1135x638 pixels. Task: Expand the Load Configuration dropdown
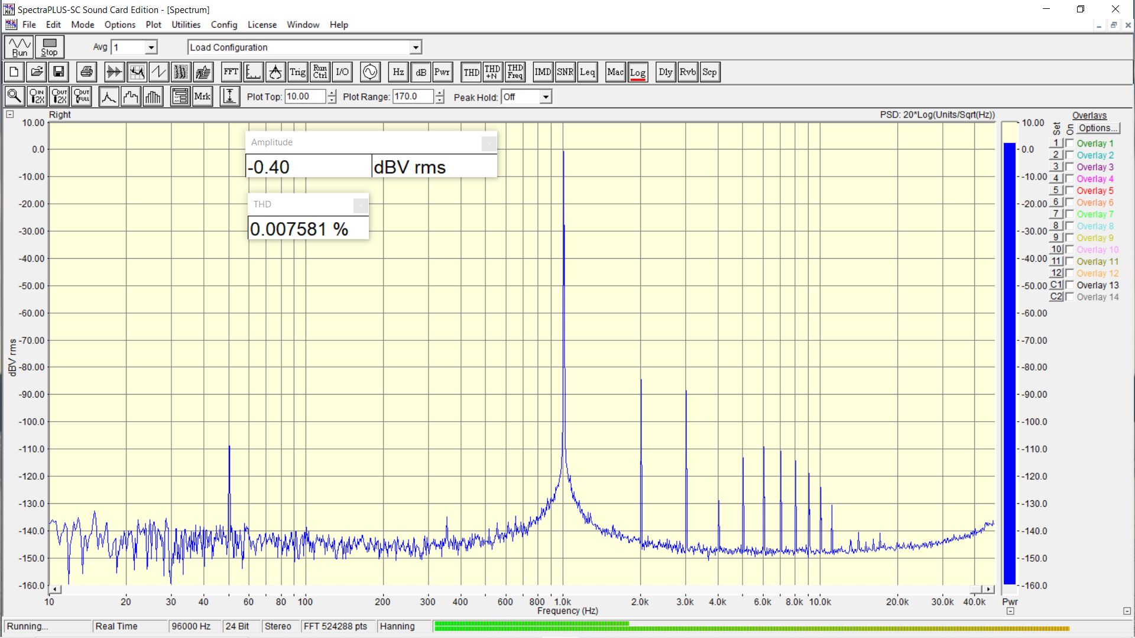tap(416, 47)
